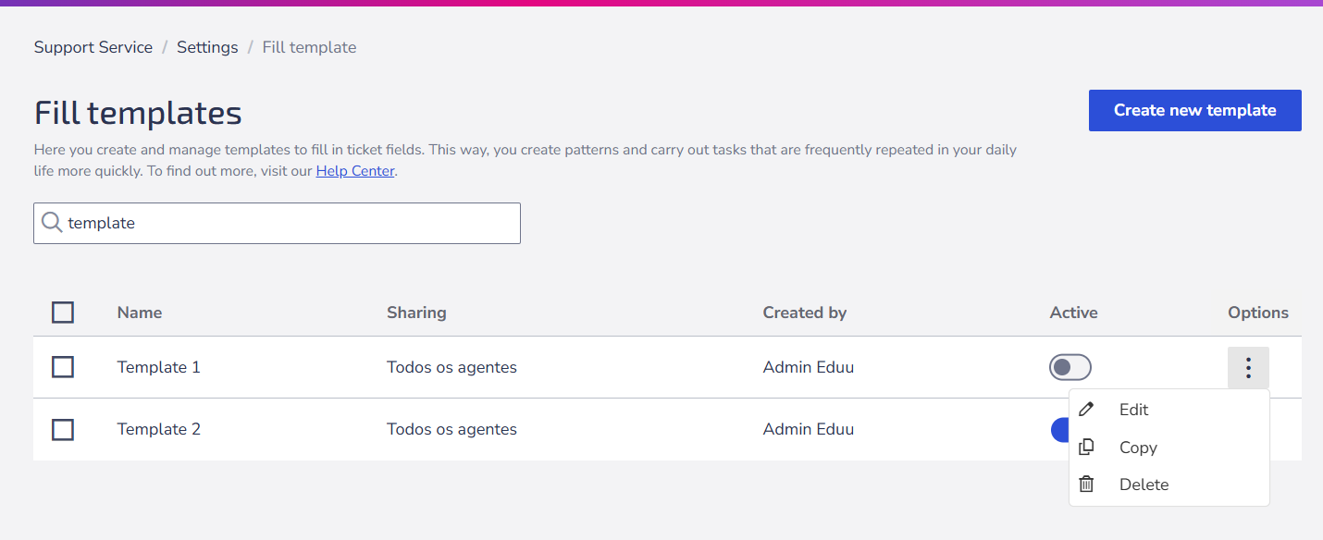The width and height of the screenshot is (1323, 540).
Task: Go to Support Service breadcrumb
Action: point(93,47)
